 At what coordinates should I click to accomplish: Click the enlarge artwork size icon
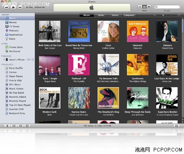point(179,15)
